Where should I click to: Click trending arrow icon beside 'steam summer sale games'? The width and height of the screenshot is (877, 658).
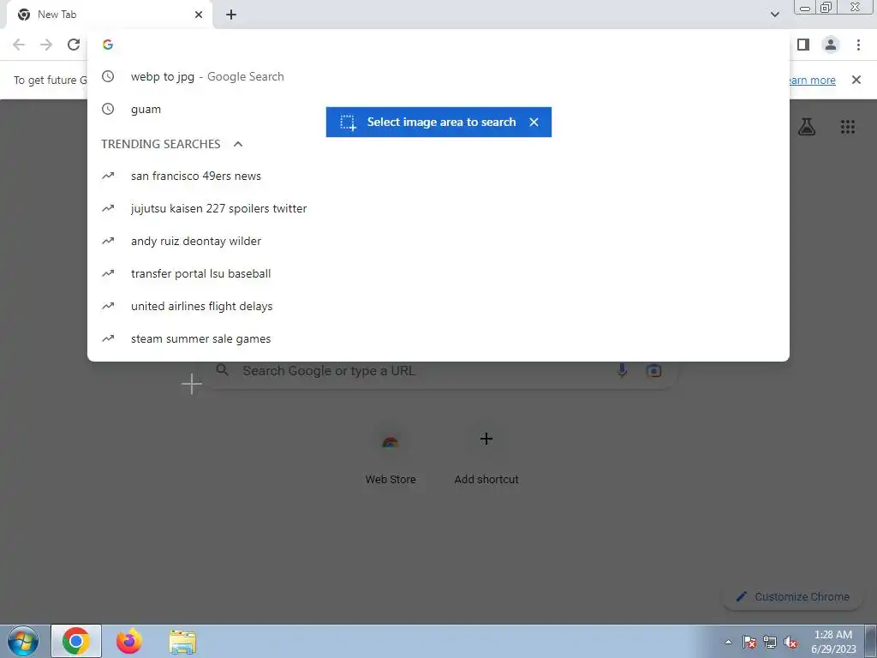click(x=108, y=338)
